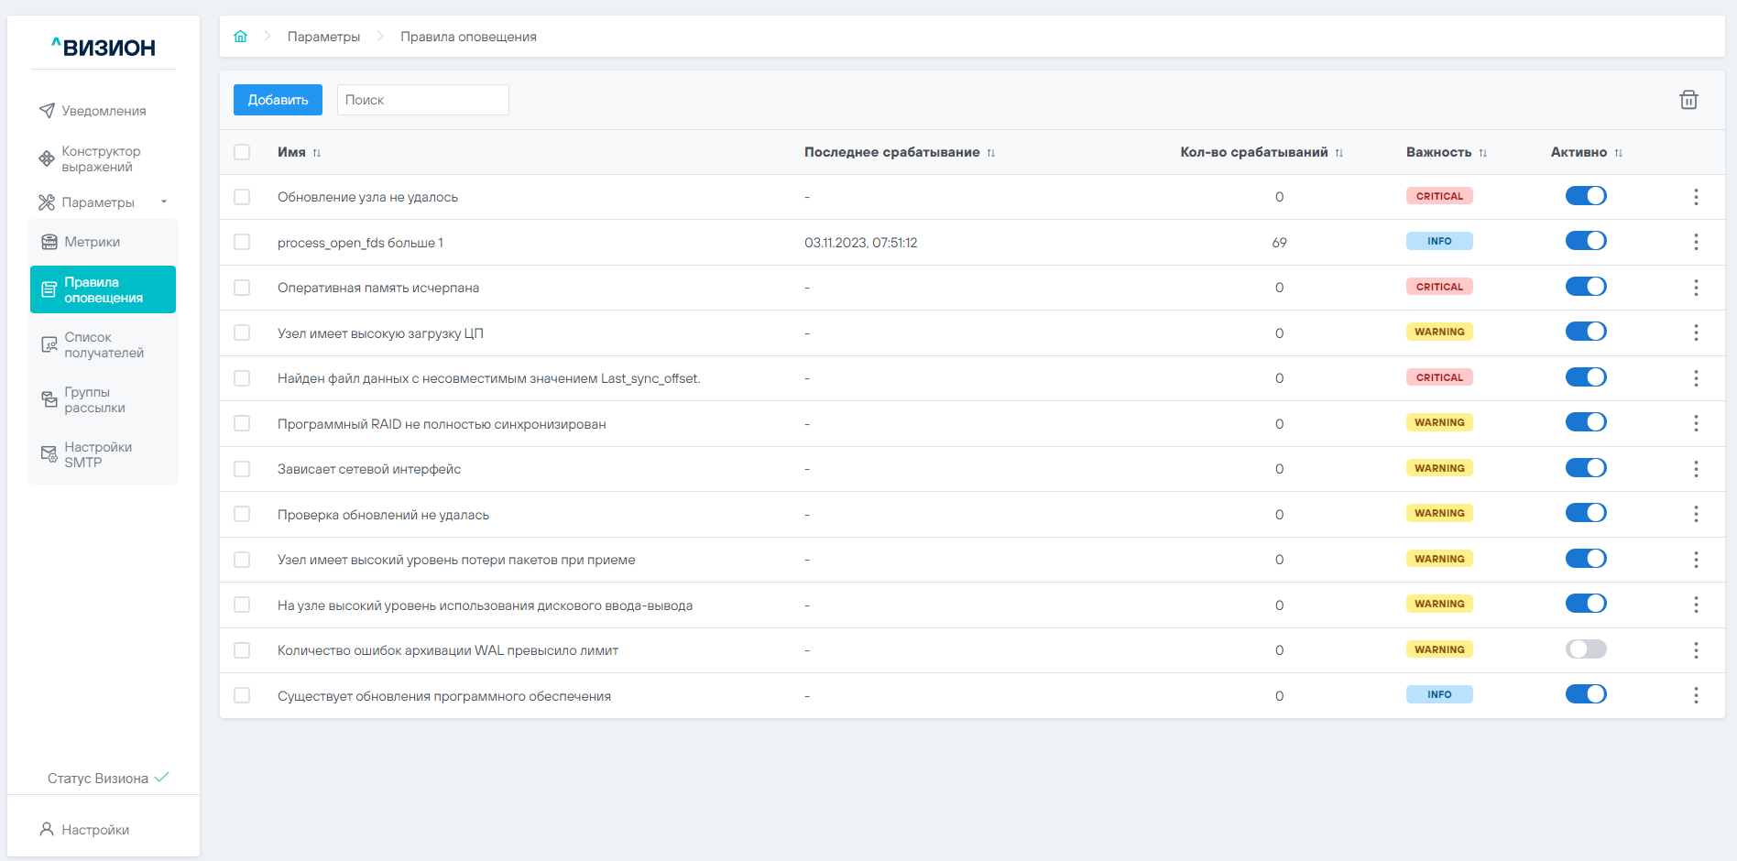The image size is (1737, 861).
Task: Check the box for Обновление узла не удалось
Action: click(242, 197)
